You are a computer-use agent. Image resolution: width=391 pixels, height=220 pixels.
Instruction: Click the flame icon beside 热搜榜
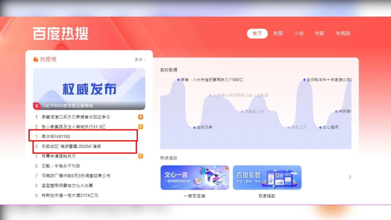(36, 59)
